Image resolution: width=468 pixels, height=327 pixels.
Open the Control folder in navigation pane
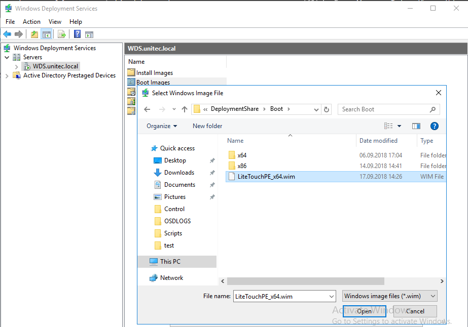[174, 209]
